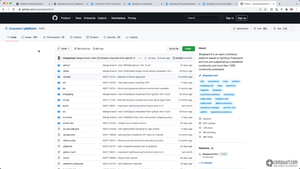The width and height of the screenshot is (300, 169).
Task: Click melegmeyer's avatar thumbnail
Action: [x=59, y=58]
